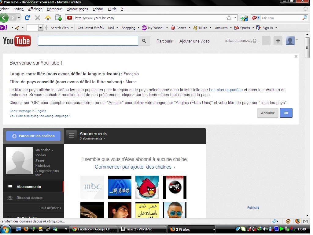Image resolution: width=313 pixels, height=235 pixels.
Task: Click the OK button in the welcome box
Action: click(x=286, y=113)
